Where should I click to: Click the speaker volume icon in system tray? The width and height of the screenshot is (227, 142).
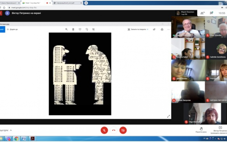225,139
